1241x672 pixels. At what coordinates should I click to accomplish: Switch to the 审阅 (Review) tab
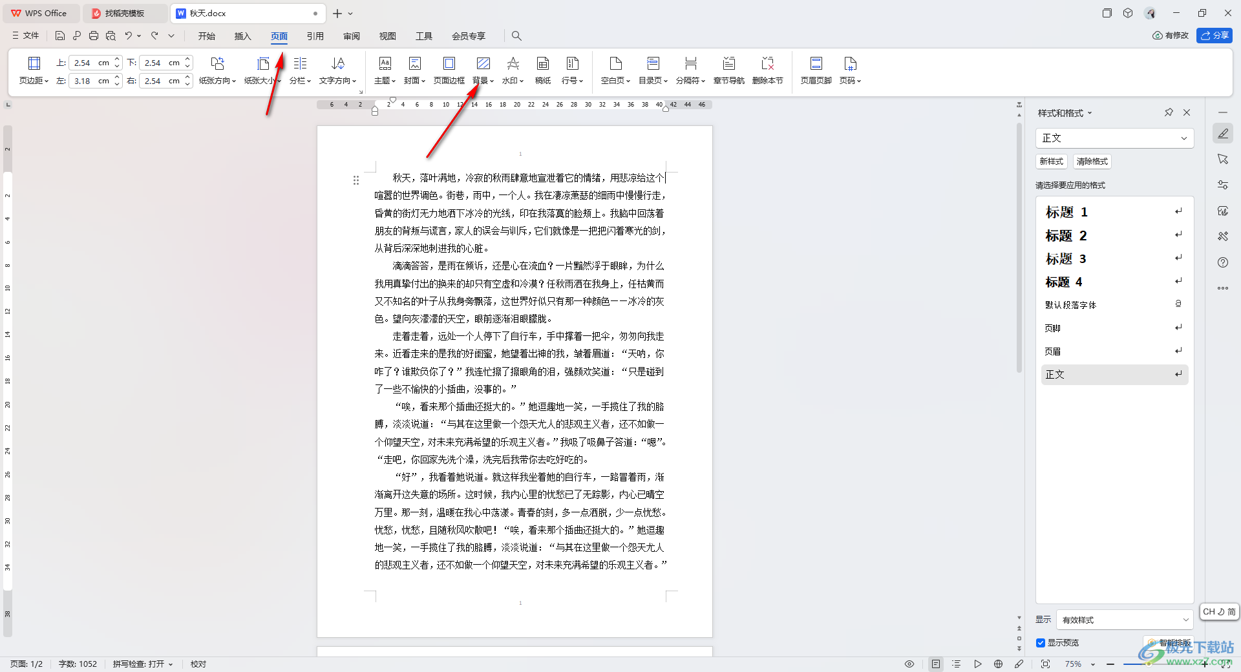(x=352, y=36)
